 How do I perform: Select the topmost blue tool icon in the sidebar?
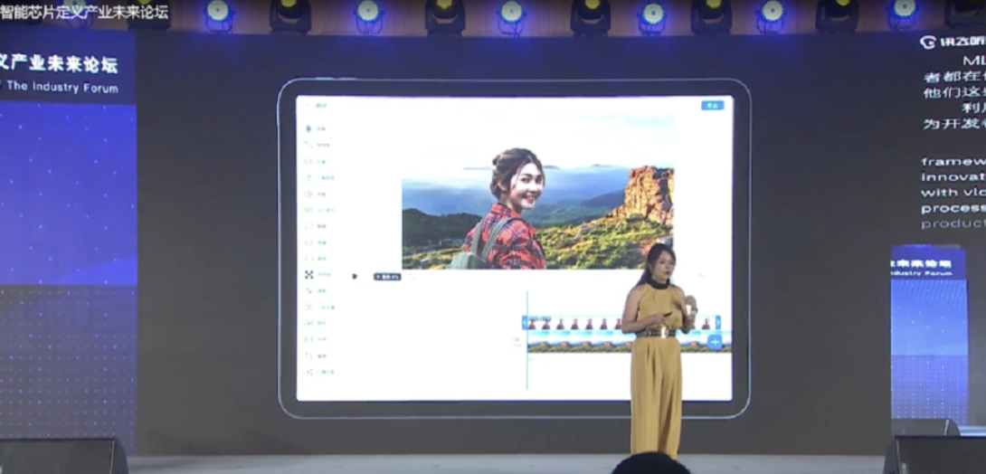308,128
